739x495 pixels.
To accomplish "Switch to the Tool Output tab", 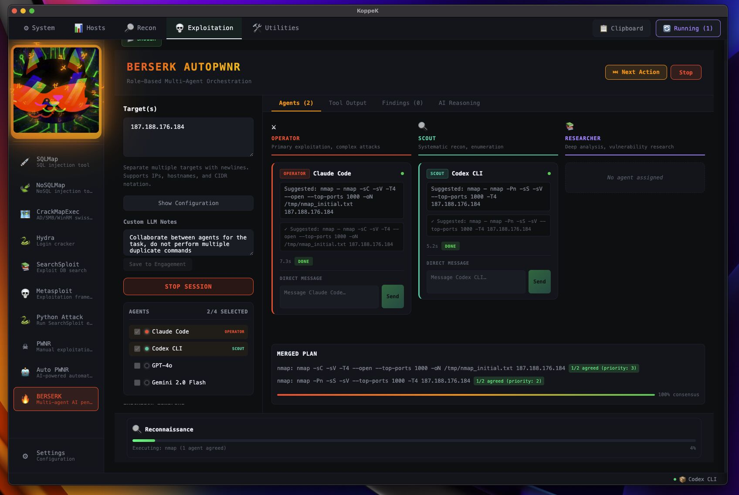I will click(347, 103).
